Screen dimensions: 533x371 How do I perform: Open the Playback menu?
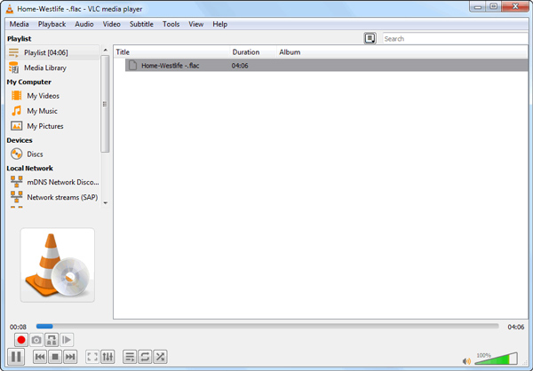(x=52, y=24)
